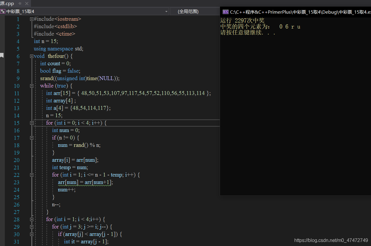Switch to the 源.cpp editor tab

click(7, 3)
